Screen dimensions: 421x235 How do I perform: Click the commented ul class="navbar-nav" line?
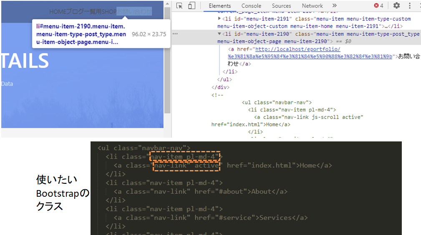[x=277, y=102]
